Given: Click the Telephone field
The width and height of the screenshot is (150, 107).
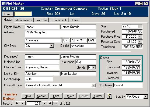Looking at the screenshot, I should point(132,47).
